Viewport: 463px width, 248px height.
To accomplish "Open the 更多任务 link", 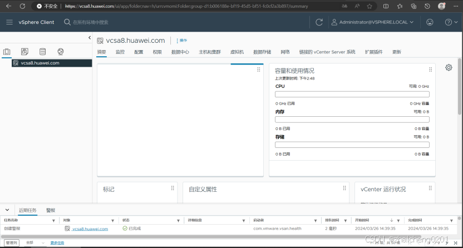I will pos(57,242).
